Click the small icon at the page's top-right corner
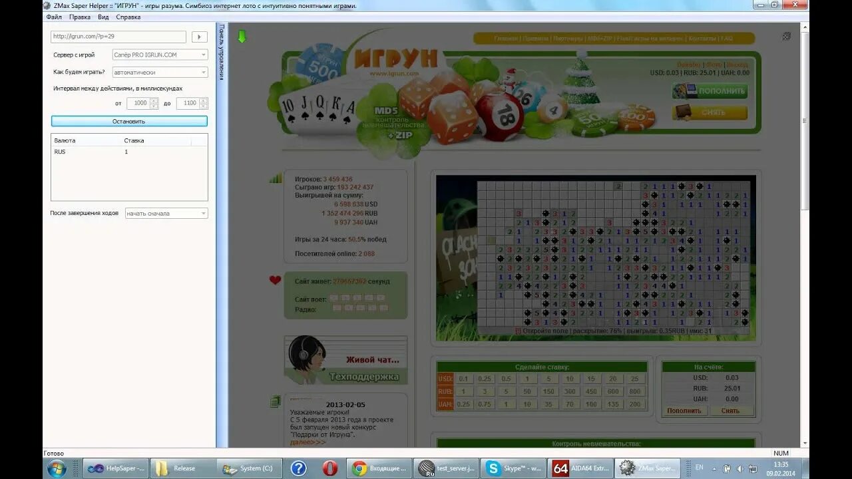852x479 pixels. pyautogui.click(x=787, y=36)
